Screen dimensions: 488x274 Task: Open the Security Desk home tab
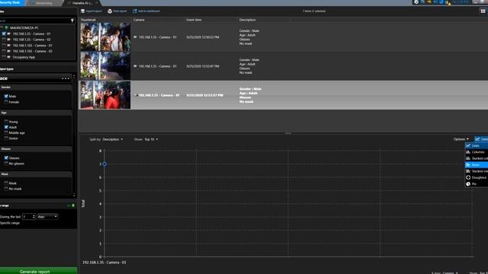click(x=12, y=2)
